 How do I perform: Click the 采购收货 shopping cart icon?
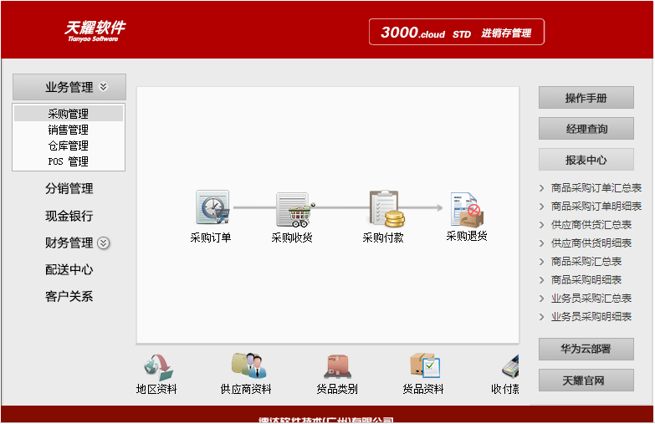[293, 209]
